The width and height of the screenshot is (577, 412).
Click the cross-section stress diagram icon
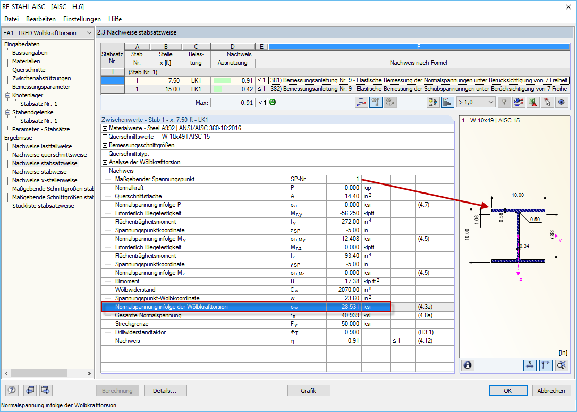pyautogui.click(x=361, y=103)
